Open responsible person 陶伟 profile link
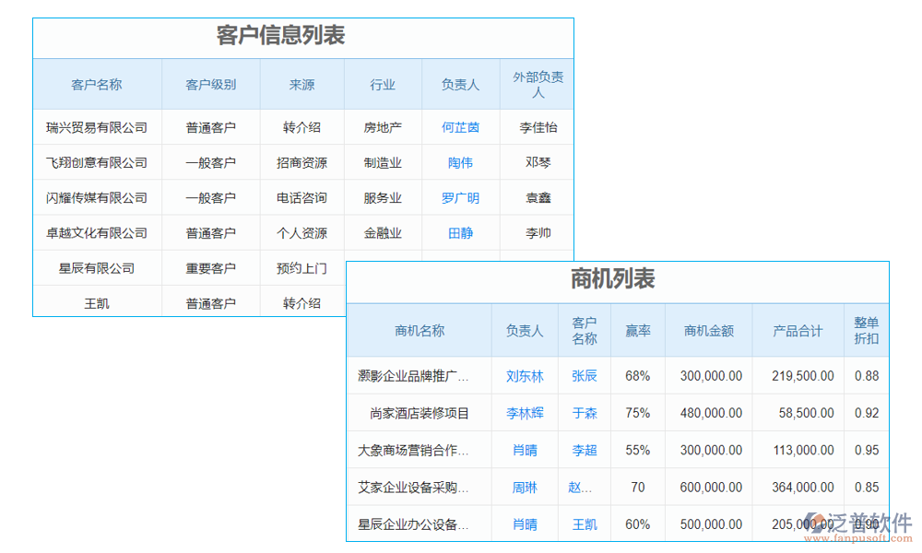Image resolution: width=922 pixels, height=553 pixels. tap(460, 162)
